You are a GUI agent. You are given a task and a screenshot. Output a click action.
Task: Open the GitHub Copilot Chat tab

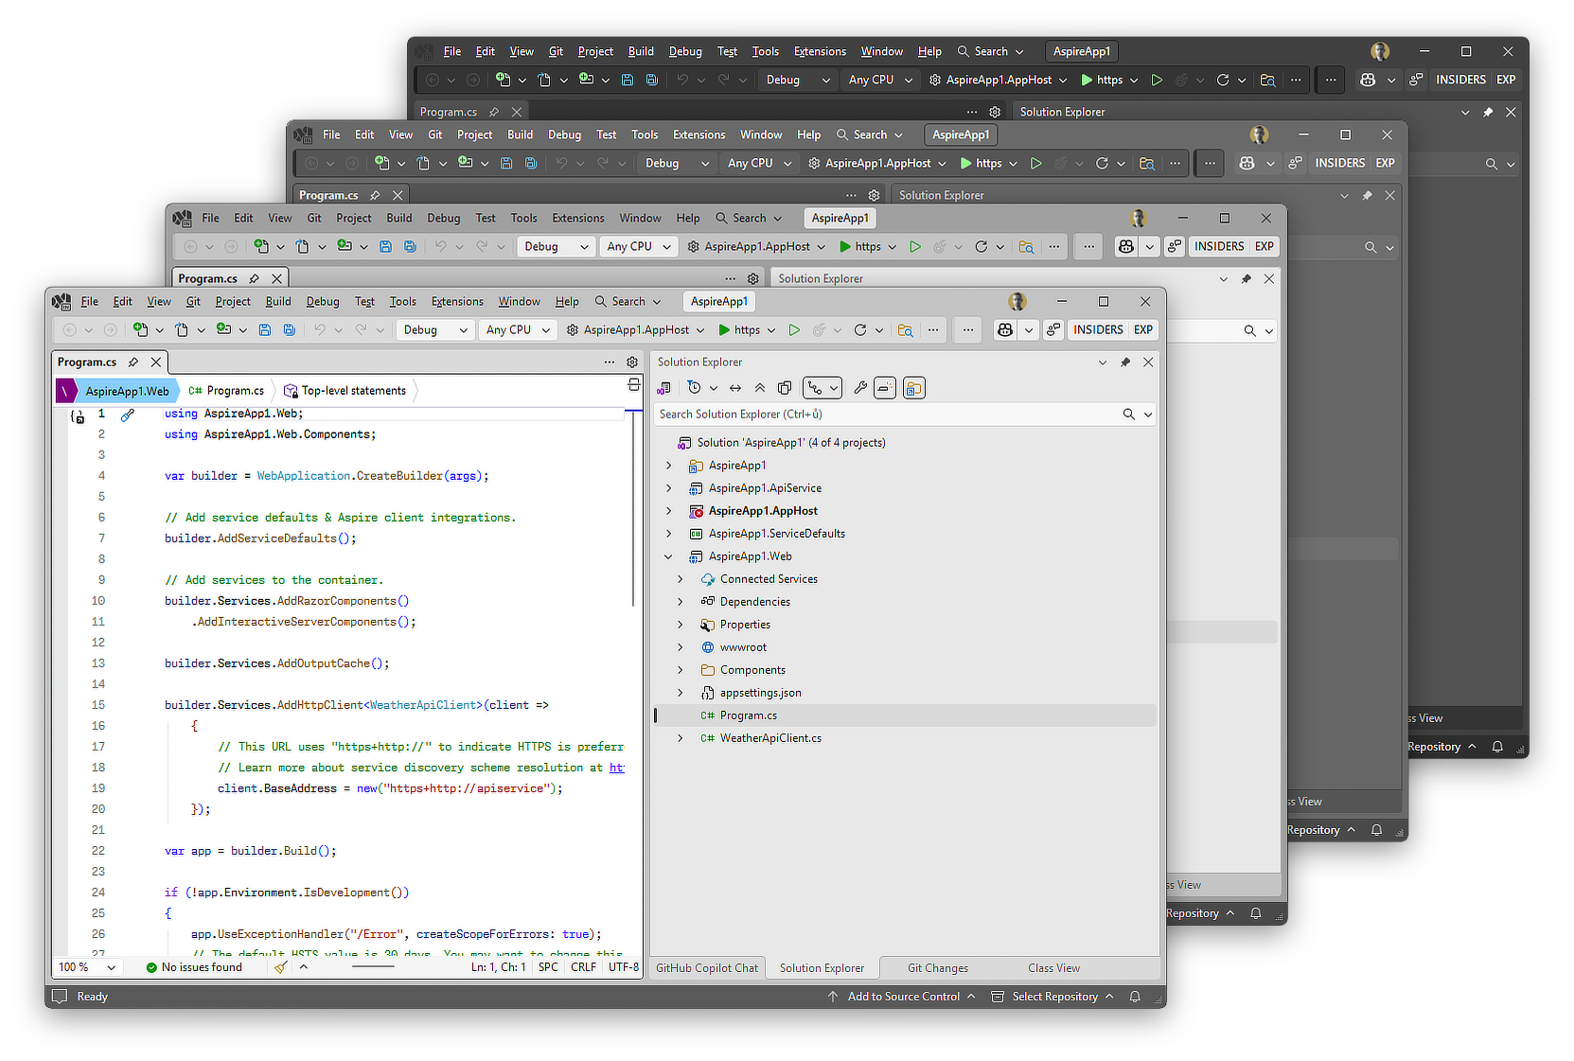point(707,968)
